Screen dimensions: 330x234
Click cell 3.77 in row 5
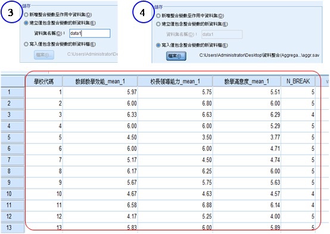point(247,137)
